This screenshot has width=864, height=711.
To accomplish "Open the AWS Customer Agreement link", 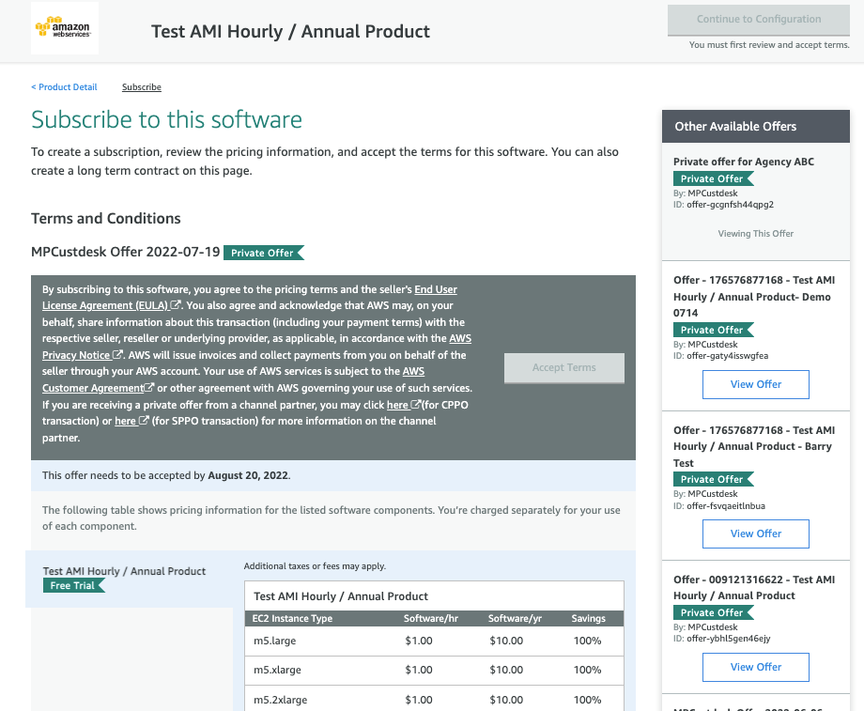I will point(94,387).
